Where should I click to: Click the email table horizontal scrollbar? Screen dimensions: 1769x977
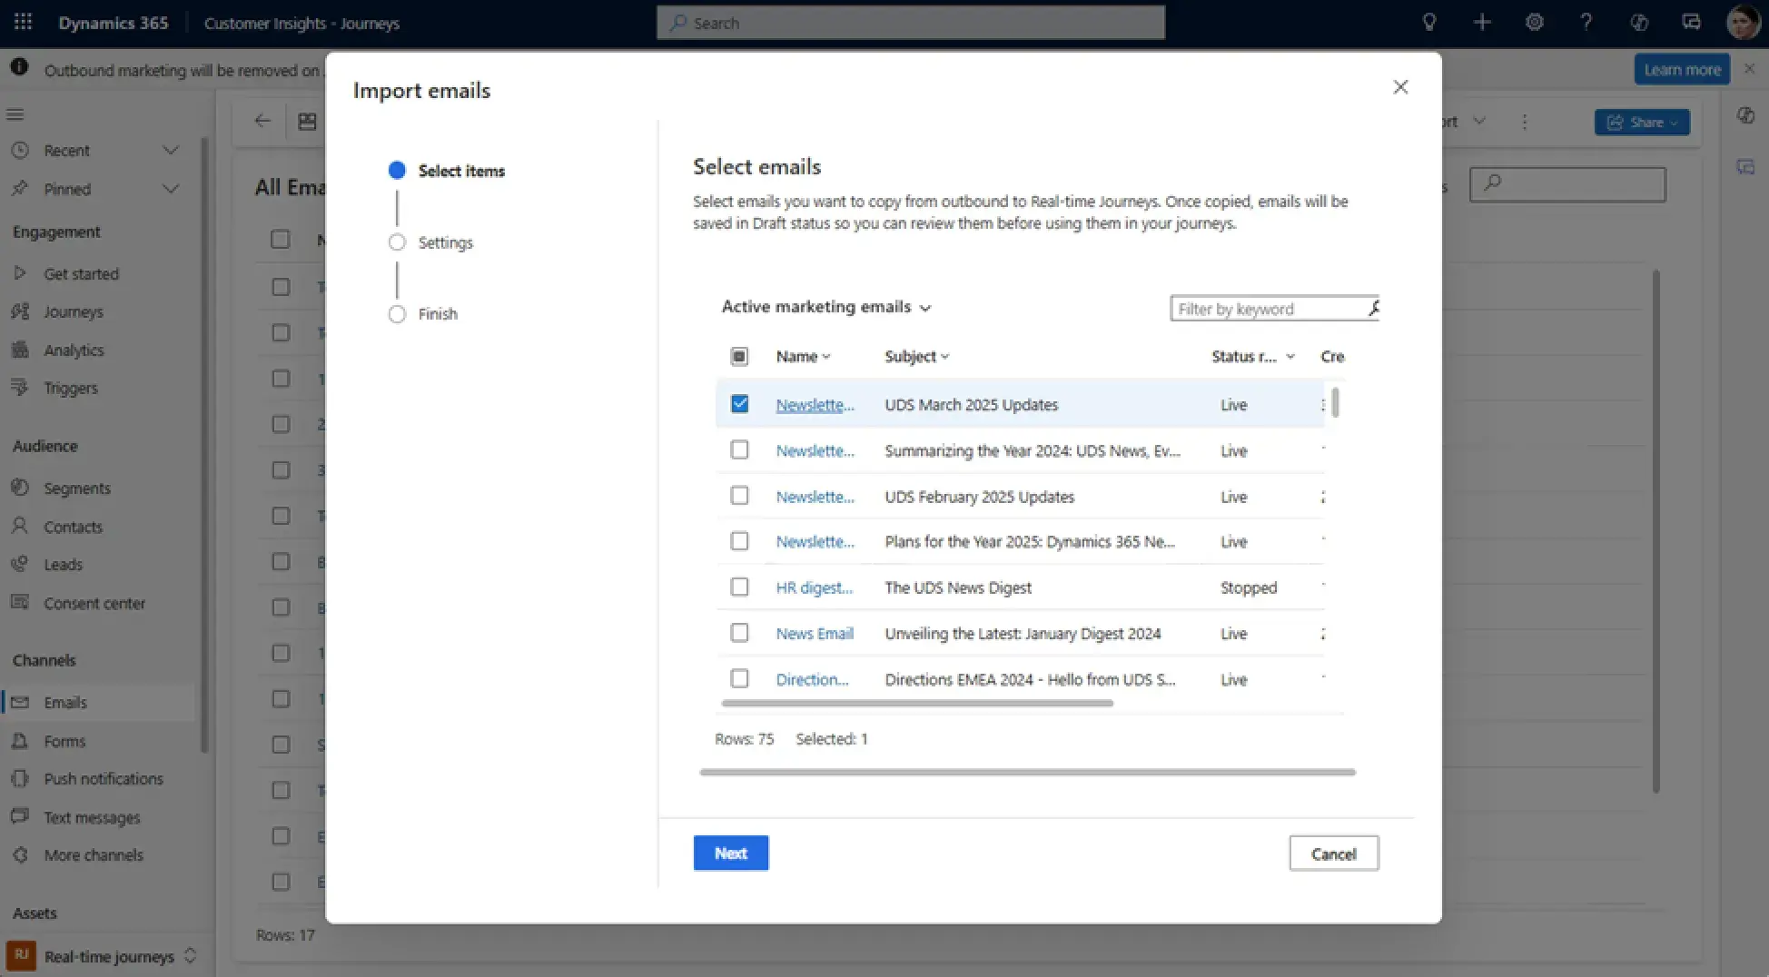pos(917,703)
